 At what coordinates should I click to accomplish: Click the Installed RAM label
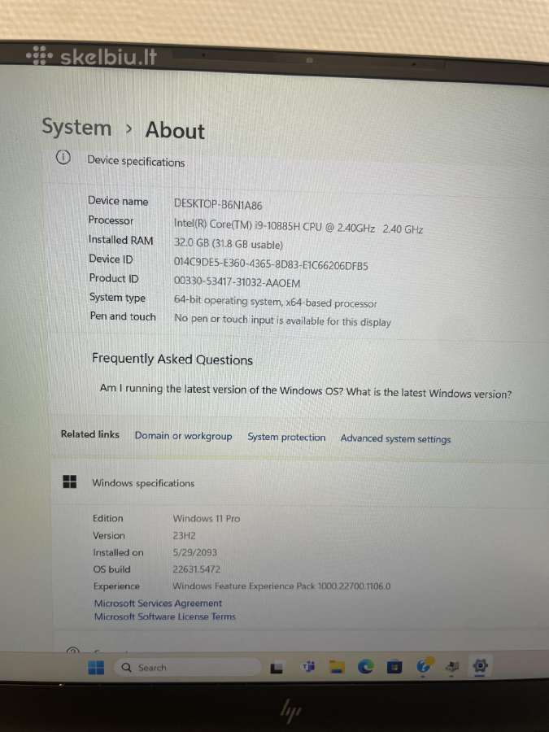tap(121, 240)
